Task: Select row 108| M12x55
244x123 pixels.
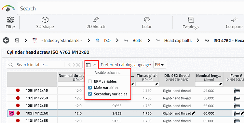Action: pos(37,105)
